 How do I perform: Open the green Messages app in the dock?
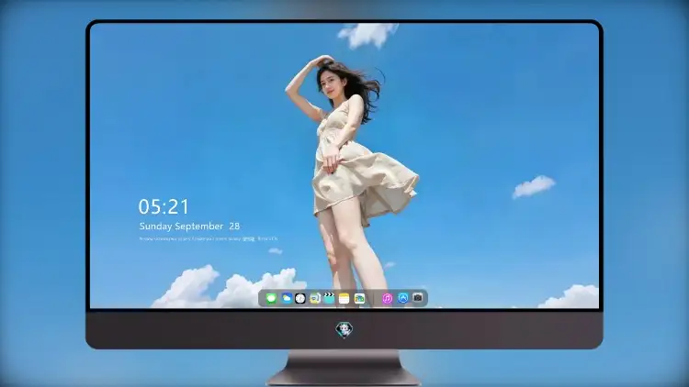click(271, 298)
